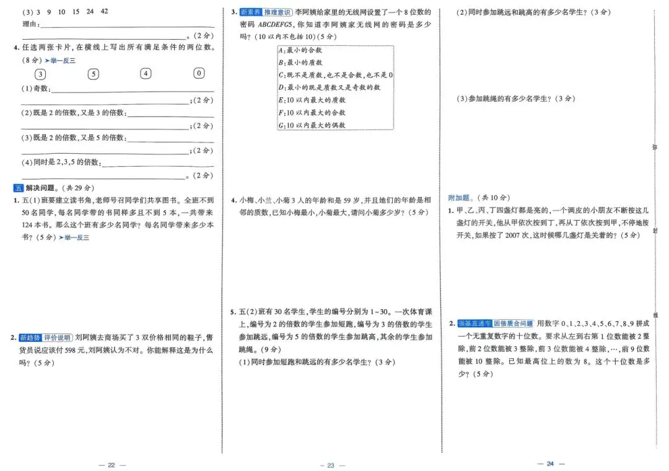
Task: Click the clue line D:最小的既是质数又是奇数的数
Action: point(329,87)
